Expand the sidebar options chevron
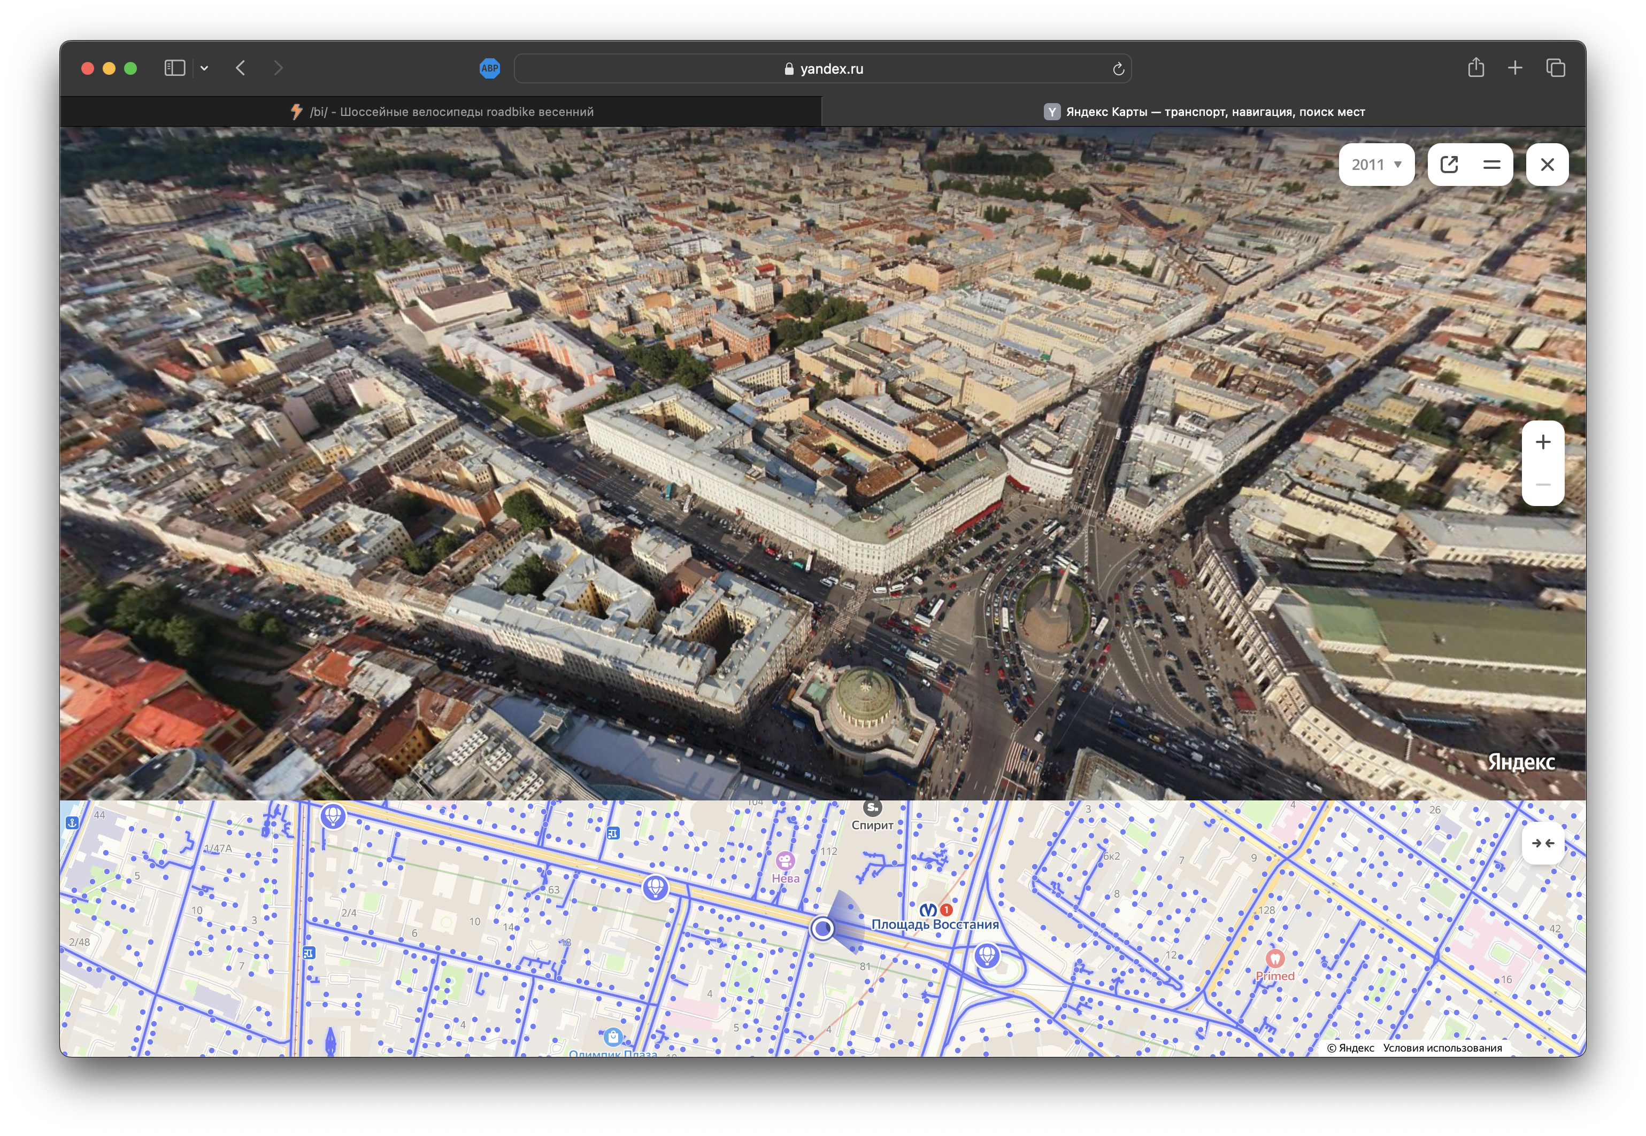This screenshot has width=1646, height=1136. (204, 68)
